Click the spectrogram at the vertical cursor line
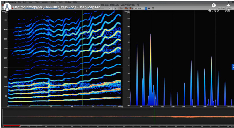Viewport: 234px width, 128px height. click(x=82, y=58)
